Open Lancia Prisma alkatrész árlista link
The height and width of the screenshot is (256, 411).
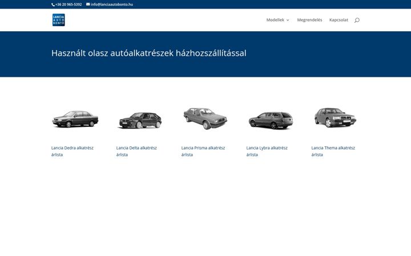(x=203, y=151)
